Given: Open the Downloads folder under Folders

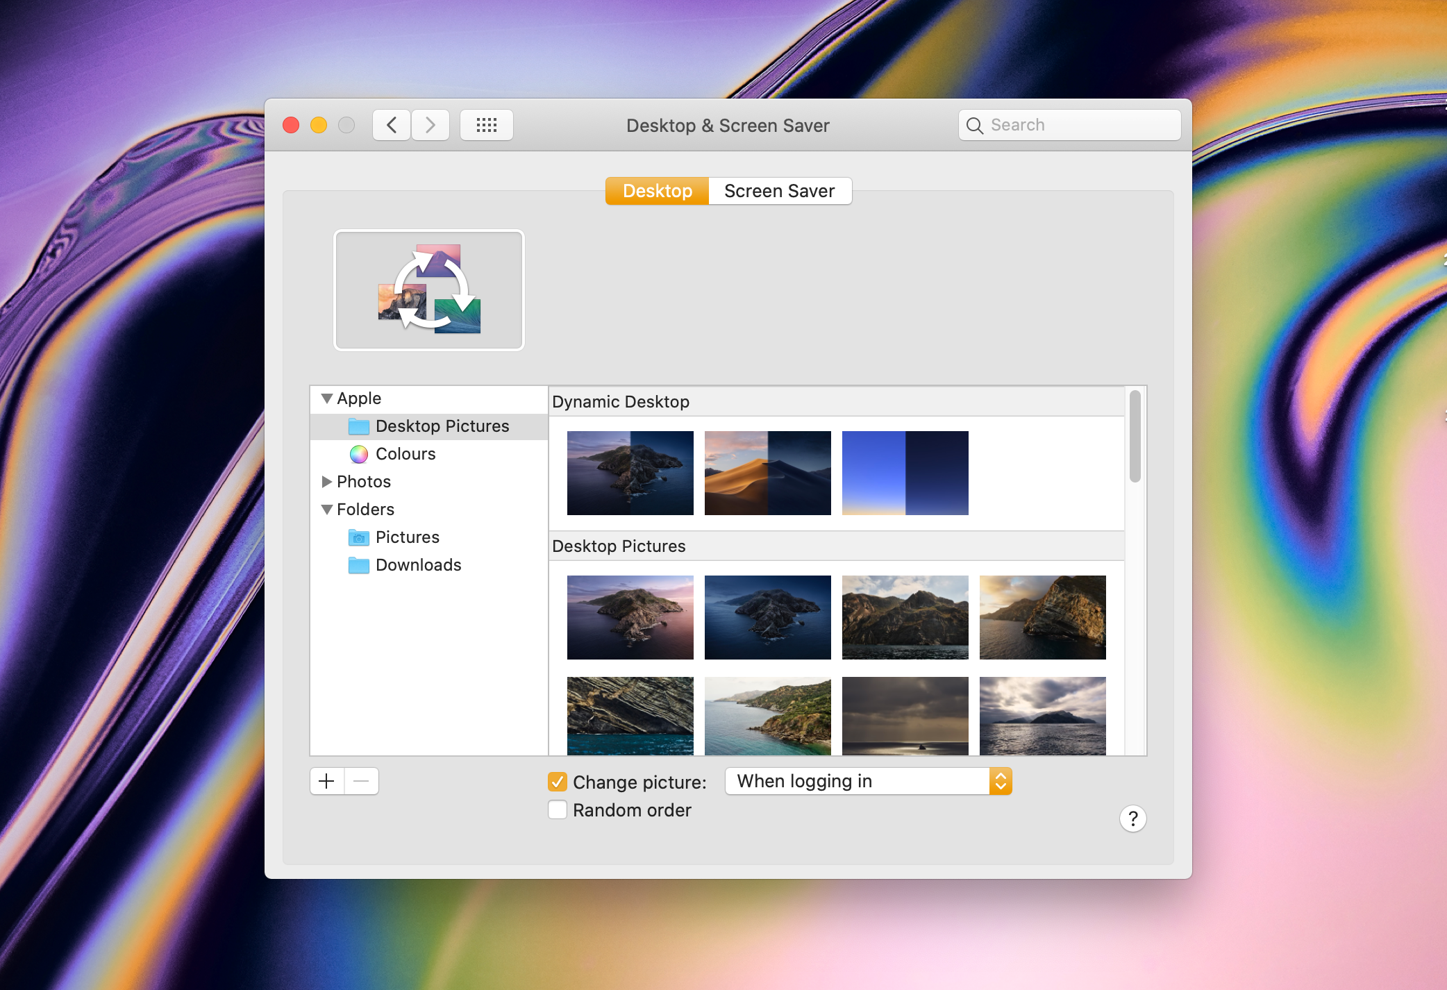Looking at the screenshot, I should click(x=418, y=564).
